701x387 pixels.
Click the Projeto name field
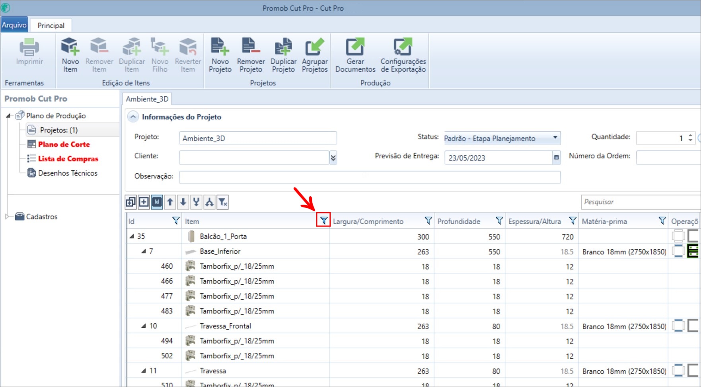[x=258, y=138]
